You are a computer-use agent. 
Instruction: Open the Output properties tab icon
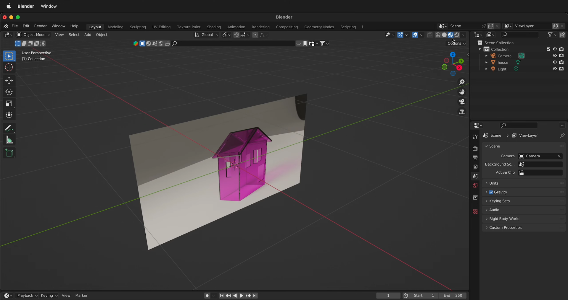(x=475, y=158)
